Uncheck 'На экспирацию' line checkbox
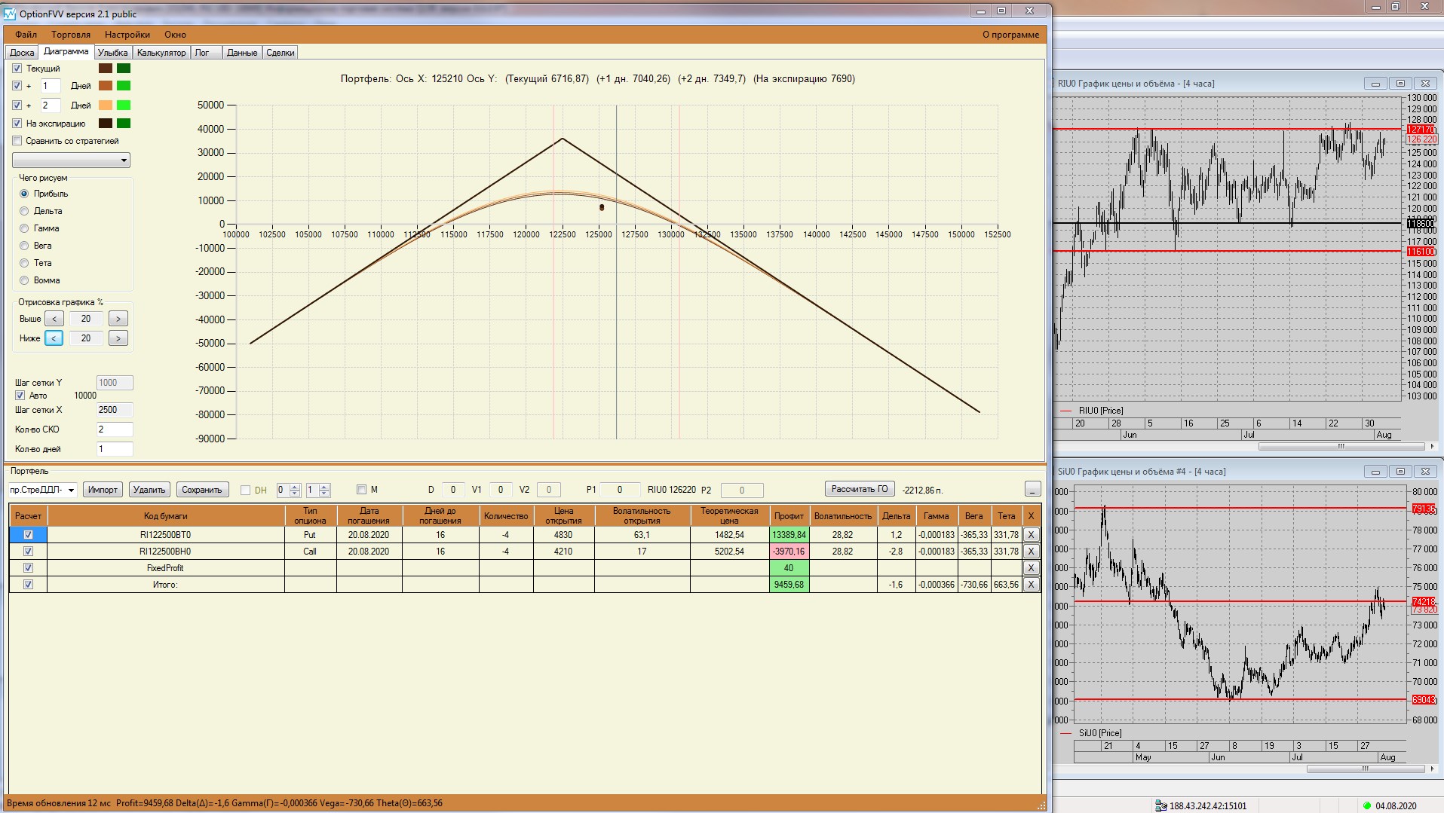The height and width of the screenshot is (813, 1444). click(x=17, y=124)
